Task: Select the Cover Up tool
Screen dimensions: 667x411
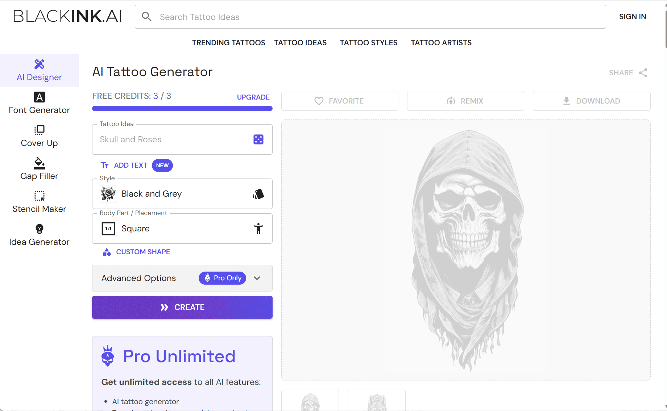Action: [39, 136]
